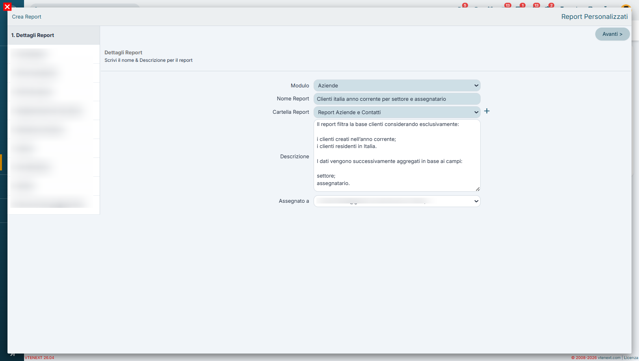Click the Crea Report title text
The image size is (639, 361).
pyautogui.click(x=27, y=17)
